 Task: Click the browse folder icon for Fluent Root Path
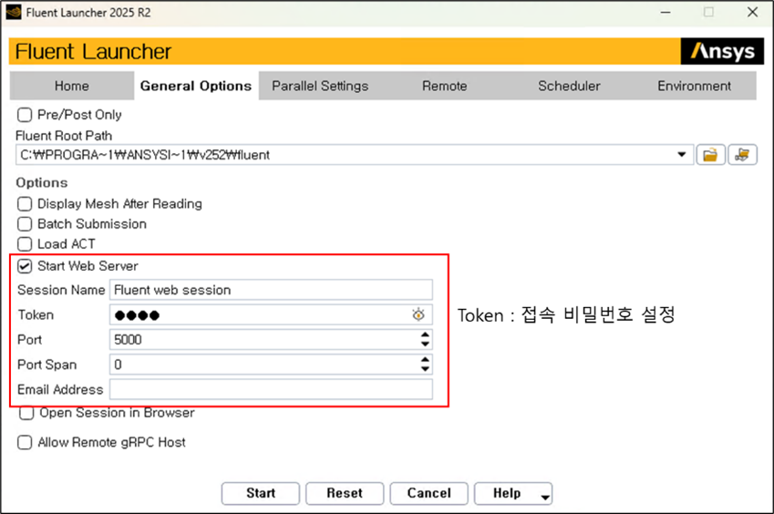[x=709, y=155]
